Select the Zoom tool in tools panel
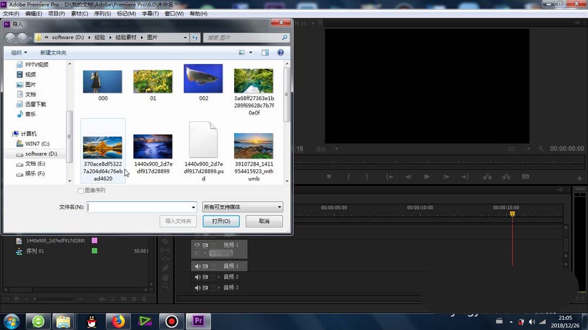588x330 pixels. (165, 286)
